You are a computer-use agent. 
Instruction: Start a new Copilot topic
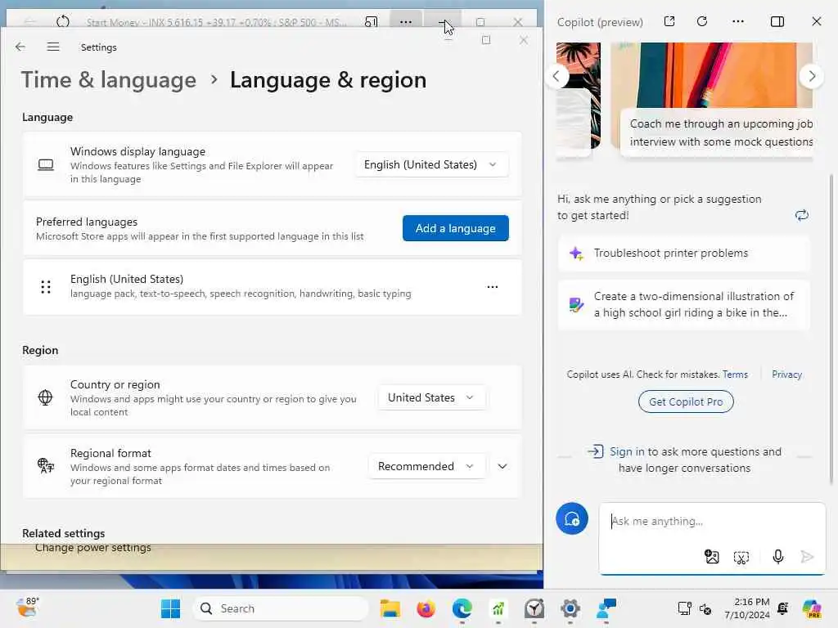click(x=572, y=518)
